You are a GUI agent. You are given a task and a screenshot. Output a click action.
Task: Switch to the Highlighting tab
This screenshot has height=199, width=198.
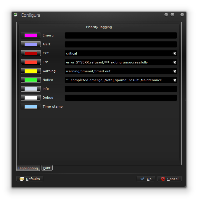click(x=28, y=168)
